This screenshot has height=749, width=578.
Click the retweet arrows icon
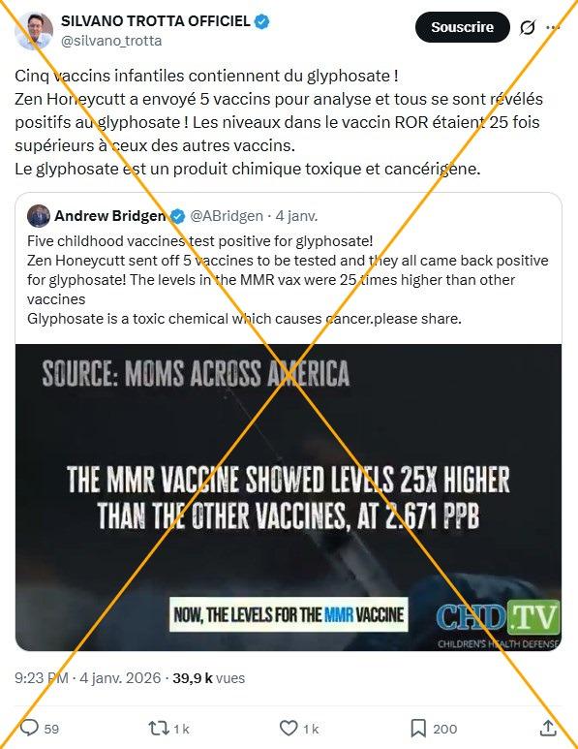[158, 728]
